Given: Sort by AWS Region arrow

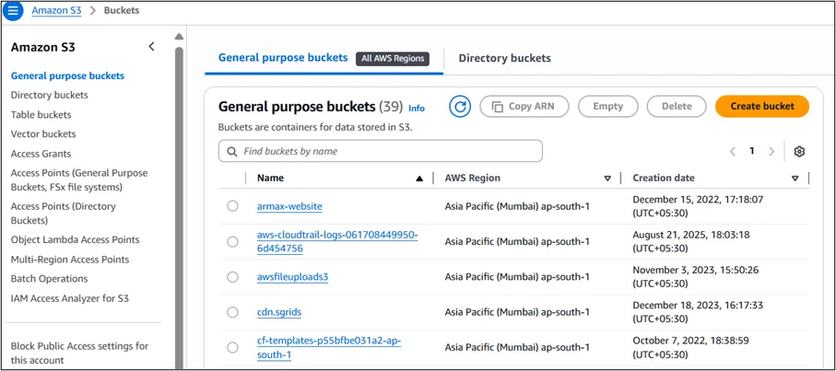Looking at the screenshot, I should pos(607,179).
